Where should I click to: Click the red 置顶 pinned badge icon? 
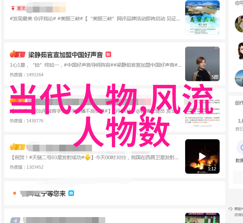point(18,8)
